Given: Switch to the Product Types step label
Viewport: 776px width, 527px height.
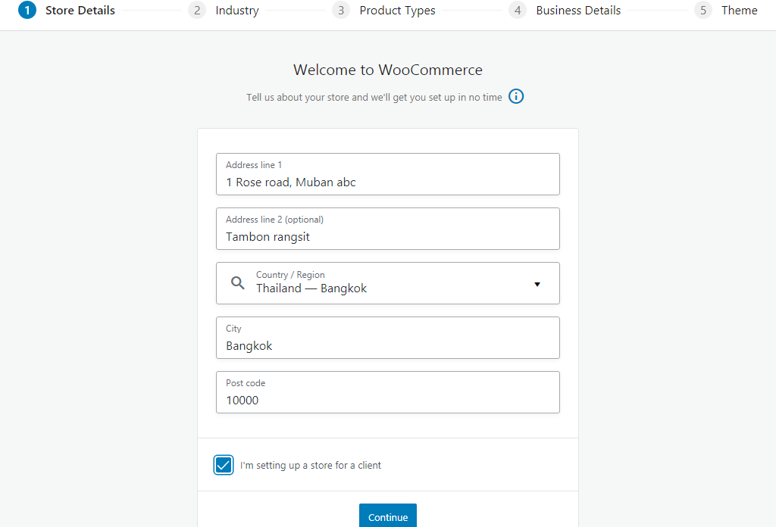Looking at the screenshot, I should tap(397, 11).
